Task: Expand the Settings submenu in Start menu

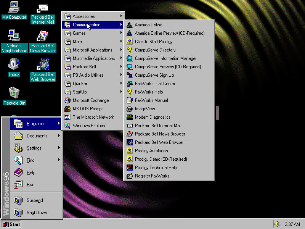Action: pos(34,148)
